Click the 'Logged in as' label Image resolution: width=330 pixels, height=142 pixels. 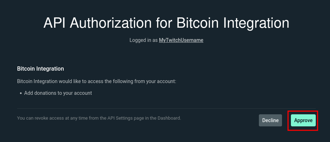pos(143,40)
